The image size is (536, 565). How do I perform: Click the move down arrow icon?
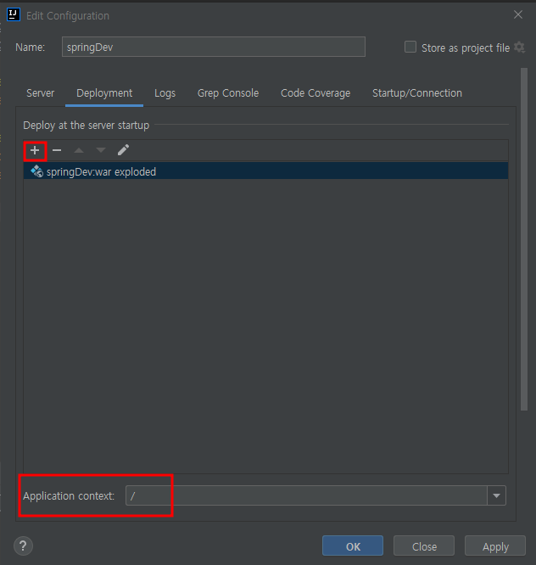point(101,150)
